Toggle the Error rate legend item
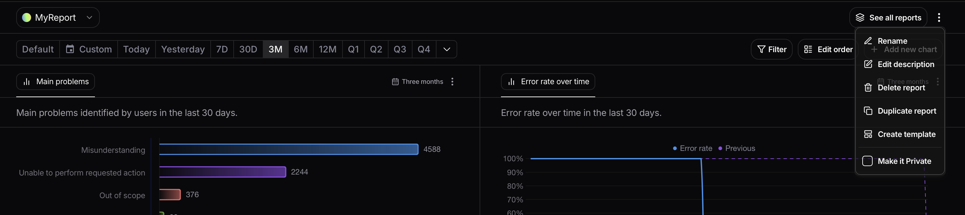 tap(692, 148)
